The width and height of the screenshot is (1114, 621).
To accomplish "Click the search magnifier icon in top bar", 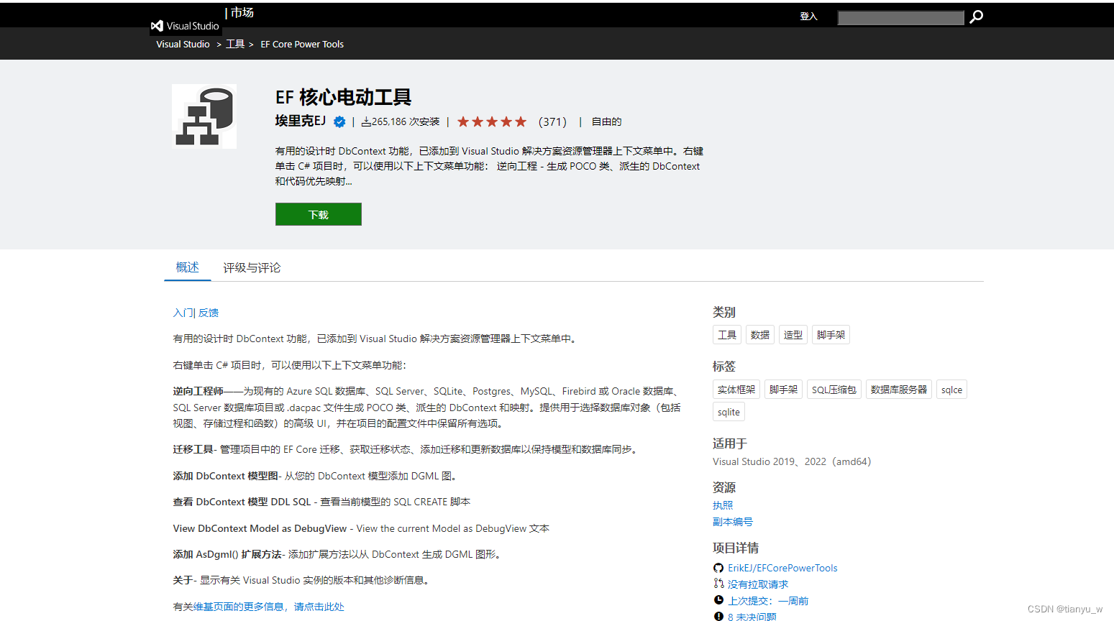I will click(x=975, y=16).
